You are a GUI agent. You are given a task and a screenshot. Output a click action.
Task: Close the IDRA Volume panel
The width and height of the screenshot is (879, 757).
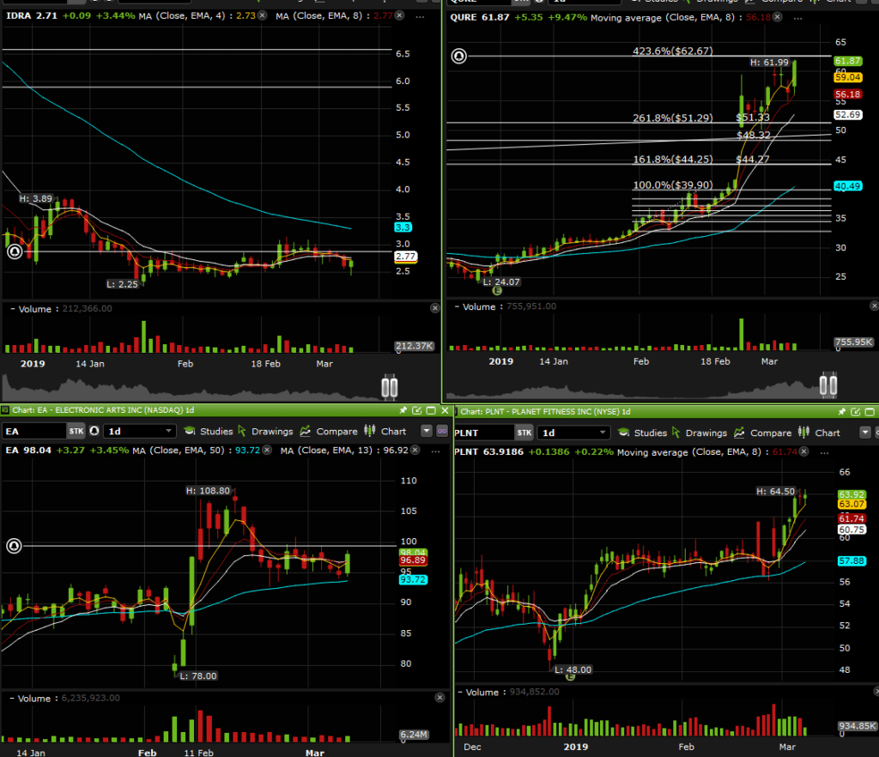(434, 308)
